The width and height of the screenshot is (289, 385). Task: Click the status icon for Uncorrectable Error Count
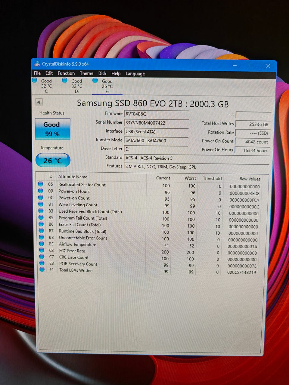tap(42, 237)
